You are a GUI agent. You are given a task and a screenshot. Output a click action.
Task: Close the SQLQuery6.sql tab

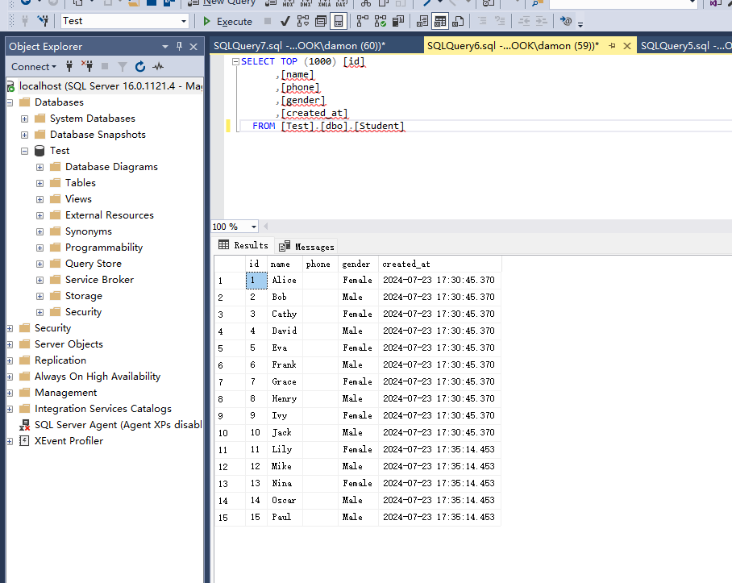coord(626,46)
